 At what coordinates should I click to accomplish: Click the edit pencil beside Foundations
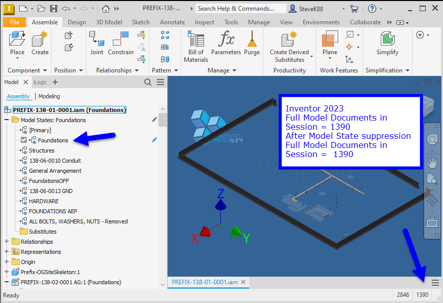154,140
